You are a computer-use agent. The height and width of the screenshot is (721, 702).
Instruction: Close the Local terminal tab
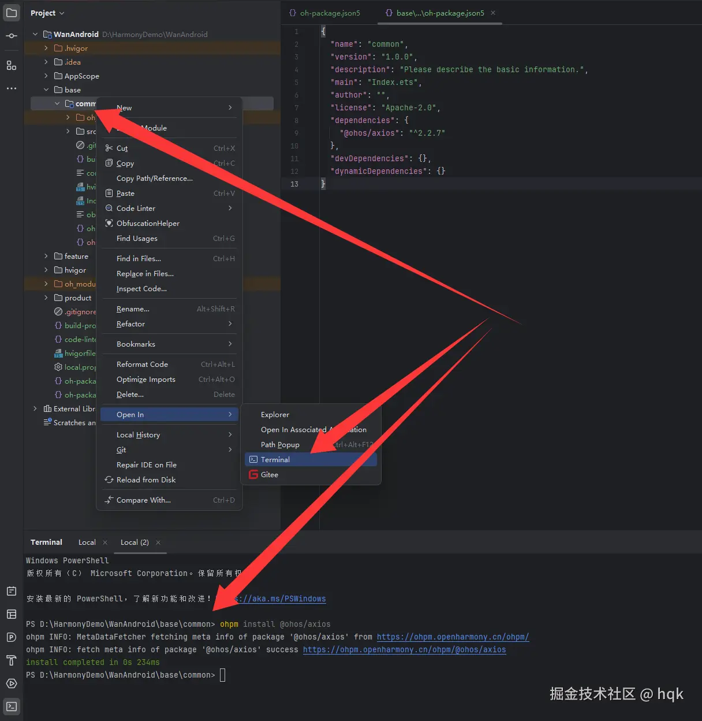tap(105, 542)
